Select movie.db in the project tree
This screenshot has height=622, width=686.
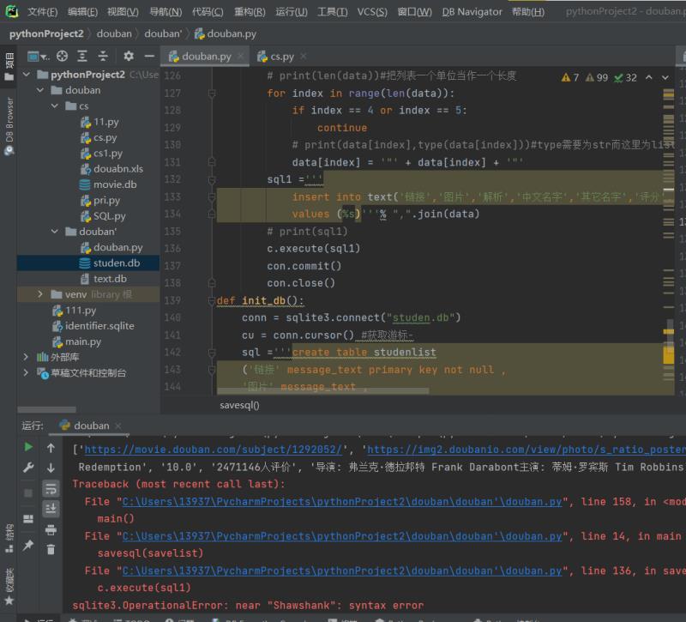114,184
